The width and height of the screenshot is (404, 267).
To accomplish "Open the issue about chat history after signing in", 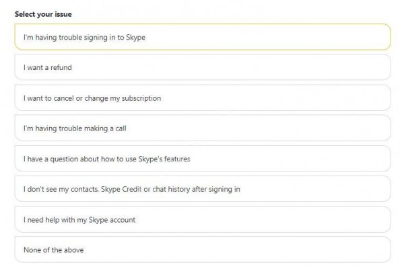I will (203, 189).
